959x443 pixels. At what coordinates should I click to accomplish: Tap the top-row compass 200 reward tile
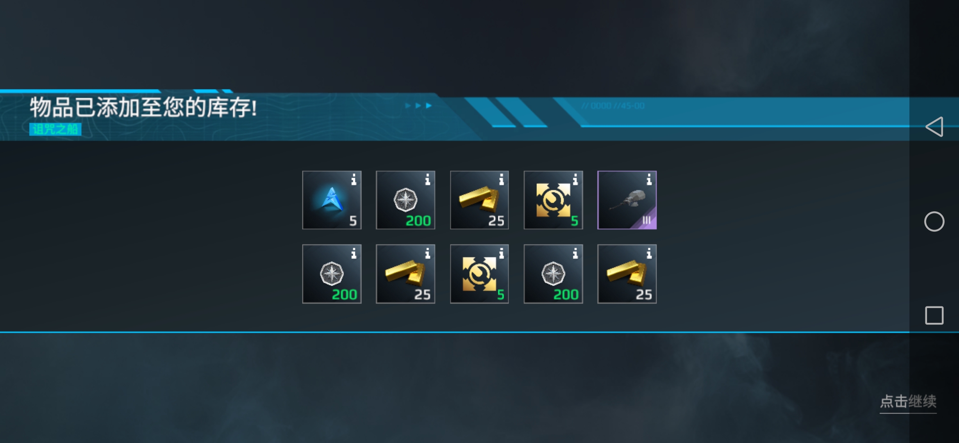coord(405,200)
